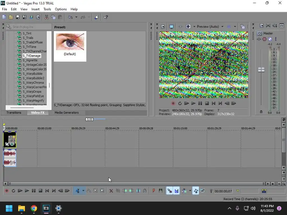Image resolution: width=287 pixels, height=215 pixels.
Task: Open the Preview (Auto) quality dropdown
Action: [x=222, y=27]
